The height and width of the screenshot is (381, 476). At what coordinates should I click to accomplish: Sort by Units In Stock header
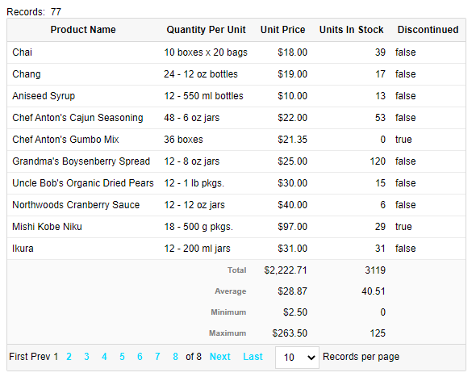click(351, 30)
